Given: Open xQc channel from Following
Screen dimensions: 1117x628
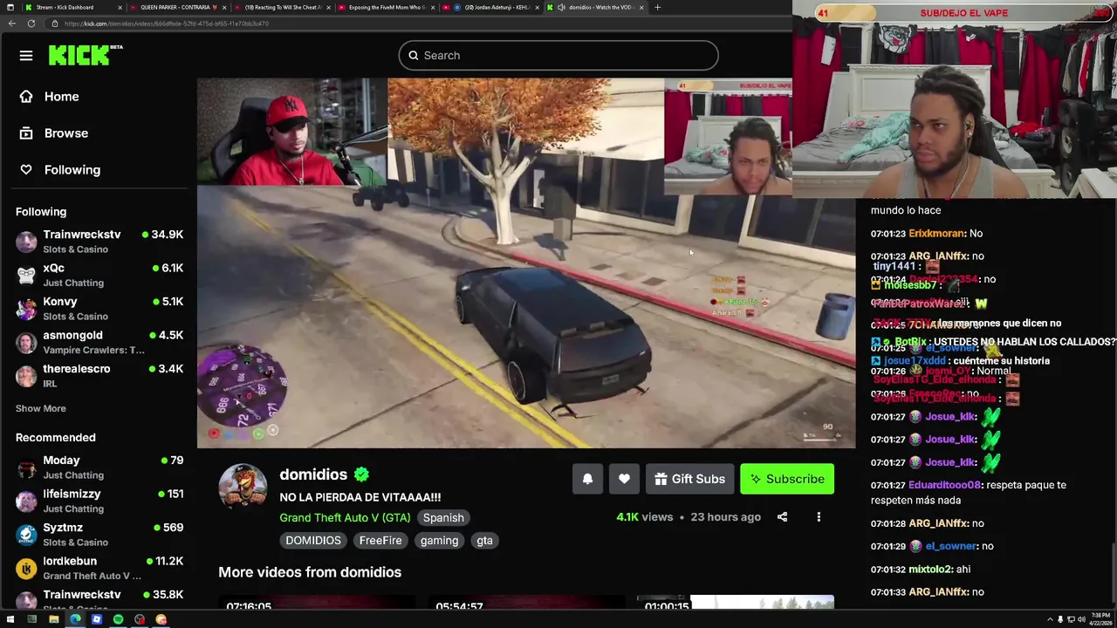Looking at the screenshot, I should 99,275.
